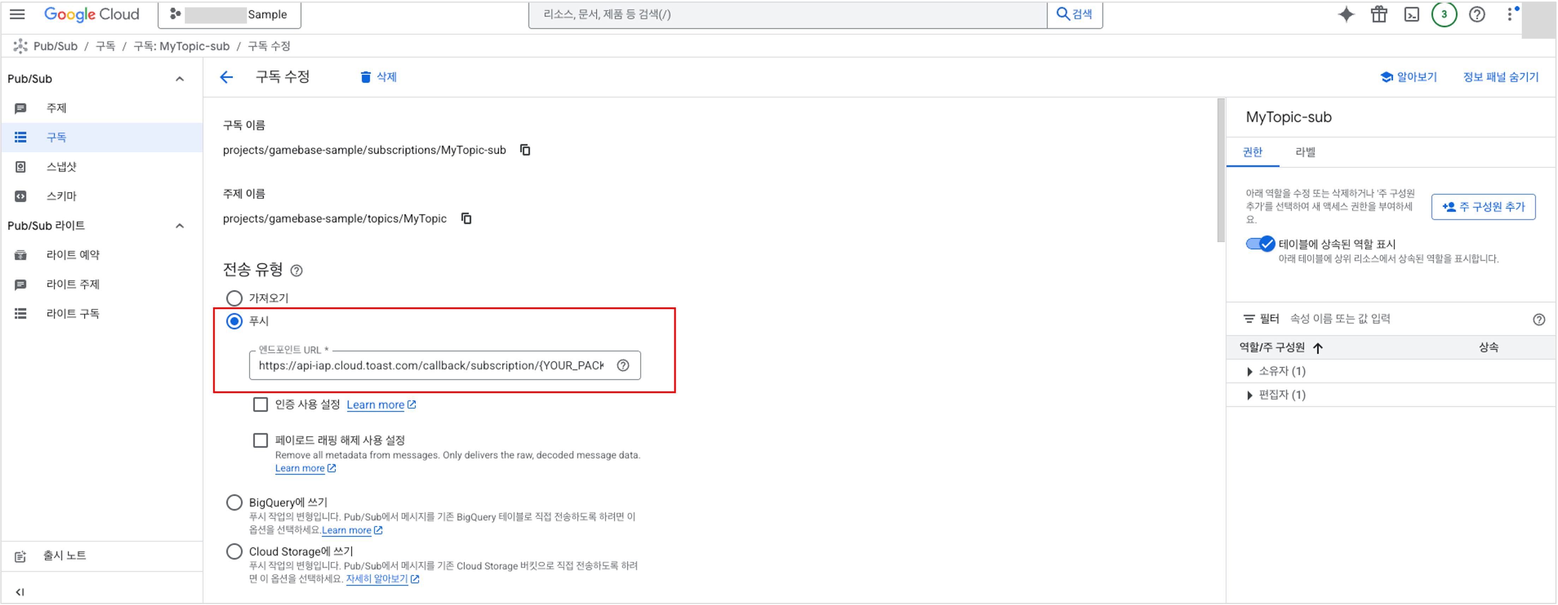Expand the 소유자 (1) role row
Viewport: 1558px width, 605px height.
click(1249, 371)
